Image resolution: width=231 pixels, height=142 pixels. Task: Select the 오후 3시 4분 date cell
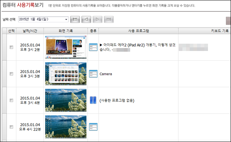pyautogui.click(x=30, y=100)
